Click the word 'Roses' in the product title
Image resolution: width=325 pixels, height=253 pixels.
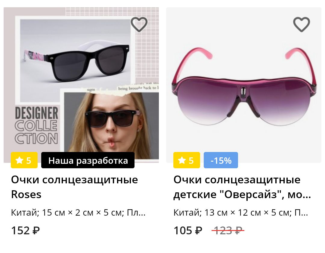(x=26, y=194)
